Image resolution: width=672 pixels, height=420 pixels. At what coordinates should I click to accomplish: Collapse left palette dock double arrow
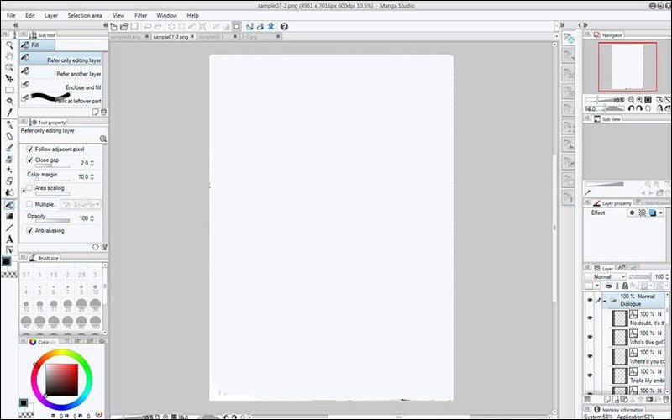click(15, 25)
